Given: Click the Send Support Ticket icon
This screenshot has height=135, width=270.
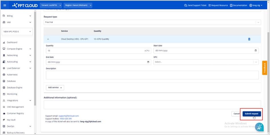Looking at the screenshot, I should tap(186, 5).
